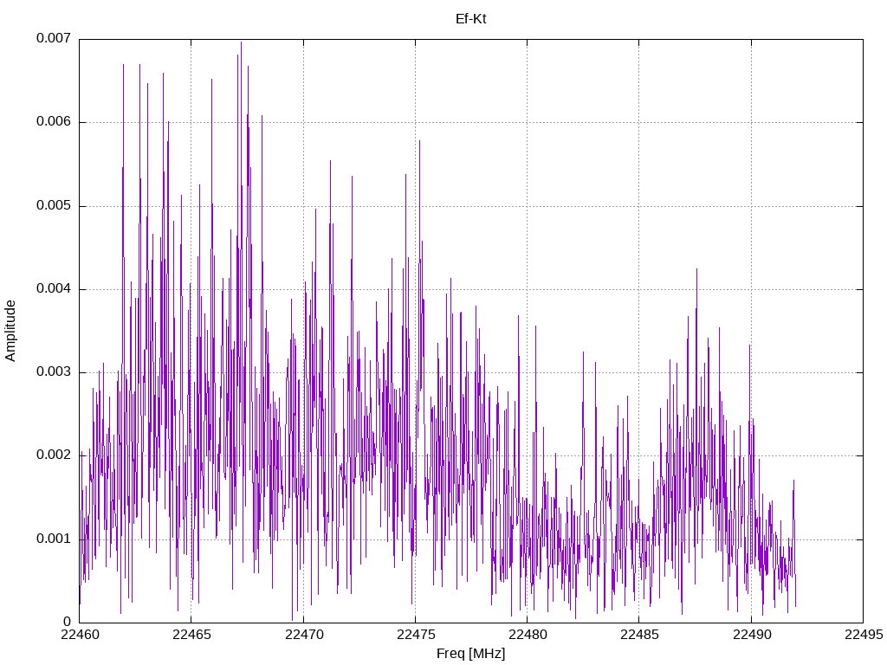Select the Amplitude y-axis label
The height and width of the screenshot is (665, 887).
(x=10, y=331)
